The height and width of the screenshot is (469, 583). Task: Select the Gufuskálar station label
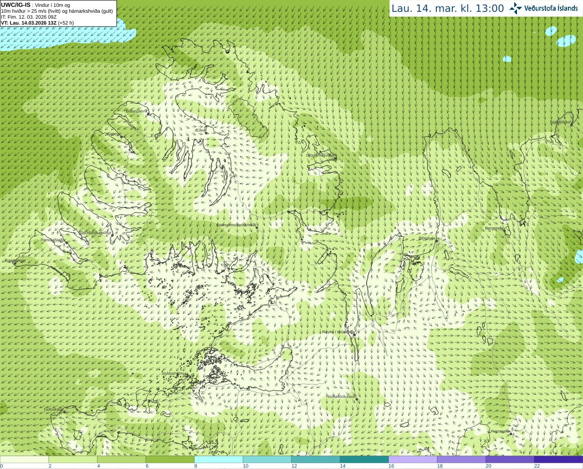point(53,409)
